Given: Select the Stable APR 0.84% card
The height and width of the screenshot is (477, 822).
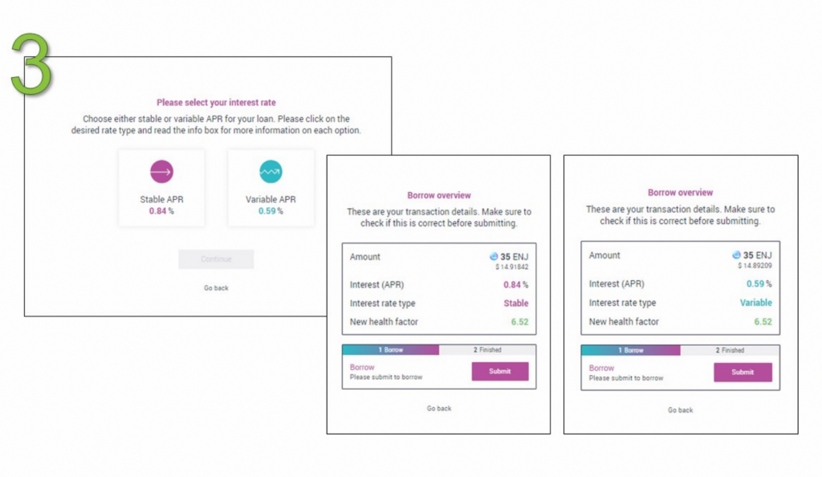Looking at the screenshot, I should point(161,188).
